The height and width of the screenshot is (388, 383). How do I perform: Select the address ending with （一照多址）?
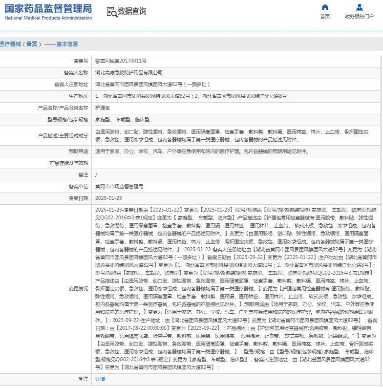(152, 85)
